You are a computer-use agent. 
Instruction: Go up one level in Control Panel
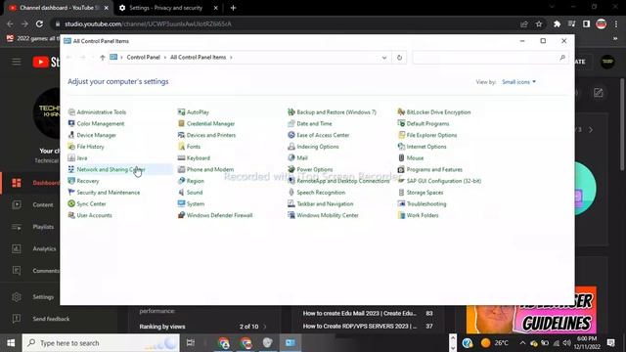pyautogui.click(x=103, y=58)
